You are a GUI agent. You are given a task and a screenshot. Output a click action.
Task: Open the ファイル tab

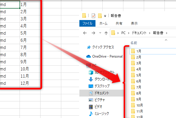click(87, 23)
